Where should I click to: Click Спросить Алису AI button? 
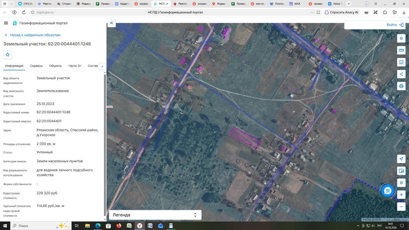pos(342,12)
